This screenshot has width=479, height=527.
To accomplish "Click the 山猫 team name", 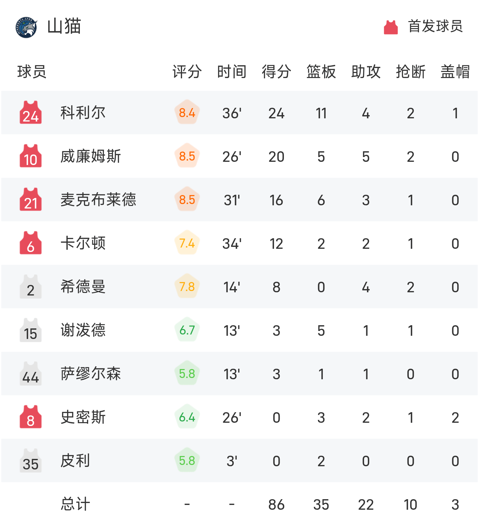I will 64,27.
